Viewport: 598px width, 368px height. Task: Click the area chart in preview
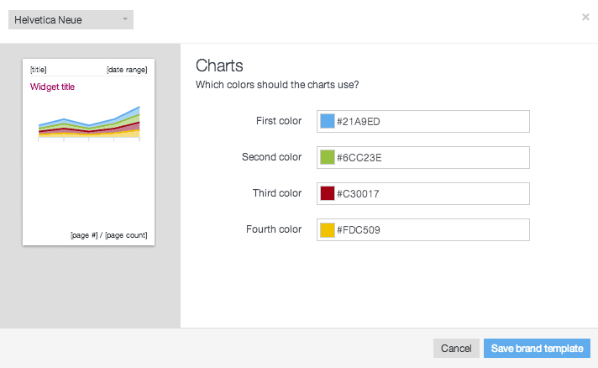pos(89,123)
